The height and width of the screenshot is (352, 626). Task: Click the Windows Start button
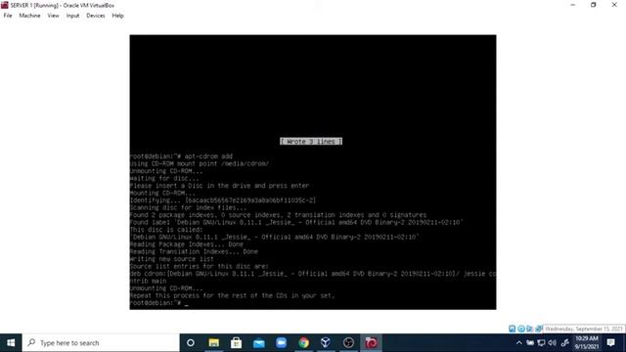(x=11, y=343)
